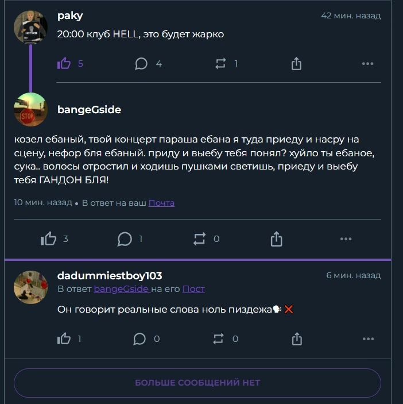The image size is (403, 404).
Task: Open more options on paky's post
Action: pyautogui.click(x=368, y=64)
